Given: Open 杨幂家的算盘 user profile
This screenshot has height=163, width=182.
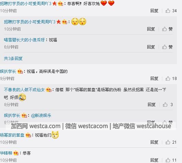Looking at the screenshot, I should (x=12, y=135).
